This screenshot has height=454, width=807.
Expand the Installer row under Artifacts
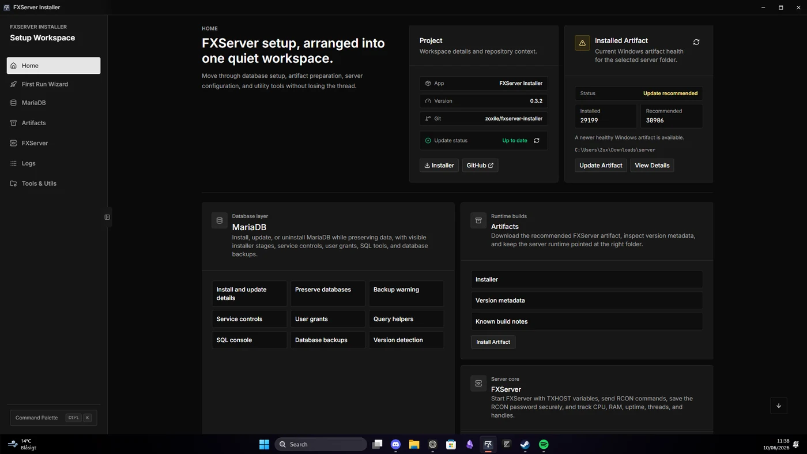coord(587,279)
